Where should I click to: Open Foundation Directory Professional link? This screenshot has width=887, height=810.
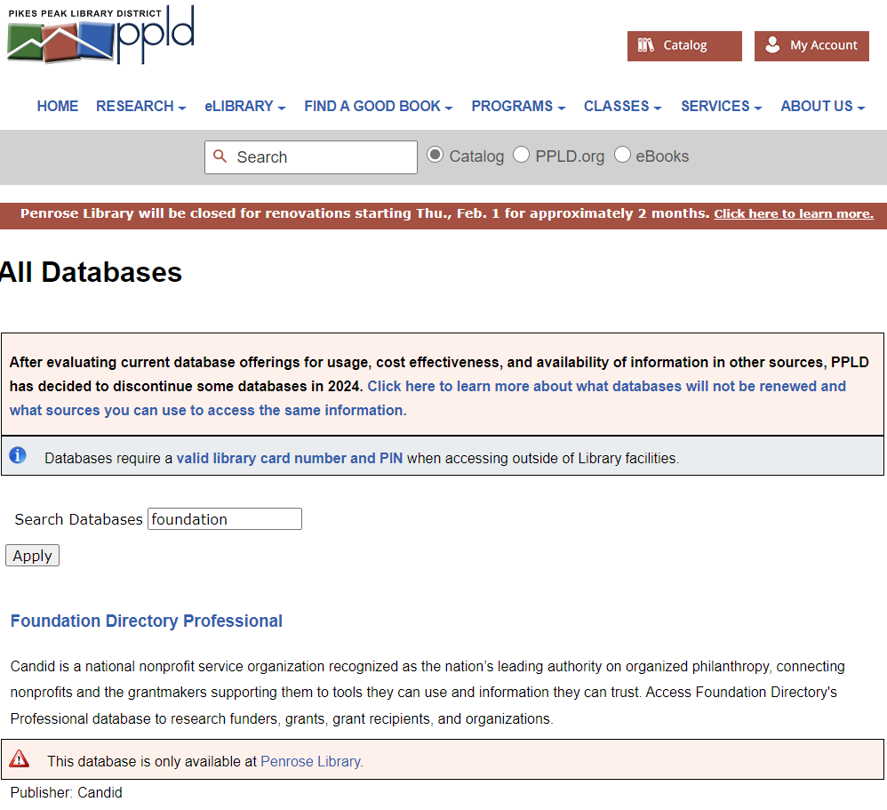(147, 621)
